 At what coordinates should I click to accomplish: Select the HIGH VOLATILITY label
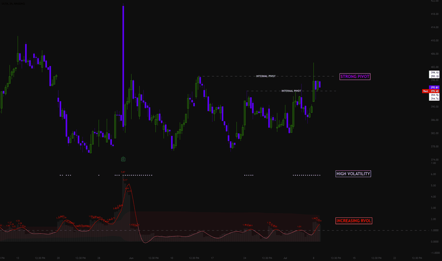[x=353, y=174]
